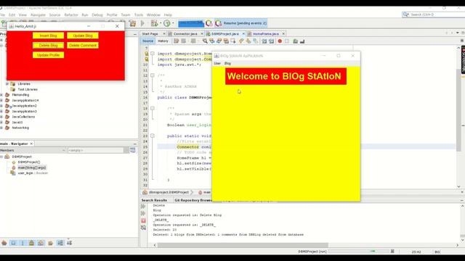Expand the Libraries node in Projects tree
The width and height of the screenshot is (465, 261).
(x=7, y=84)
